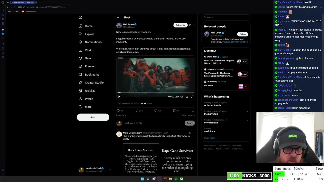The image size is (324, 182).
Task: Open video playback settings gear
Action: coord(187,97)
